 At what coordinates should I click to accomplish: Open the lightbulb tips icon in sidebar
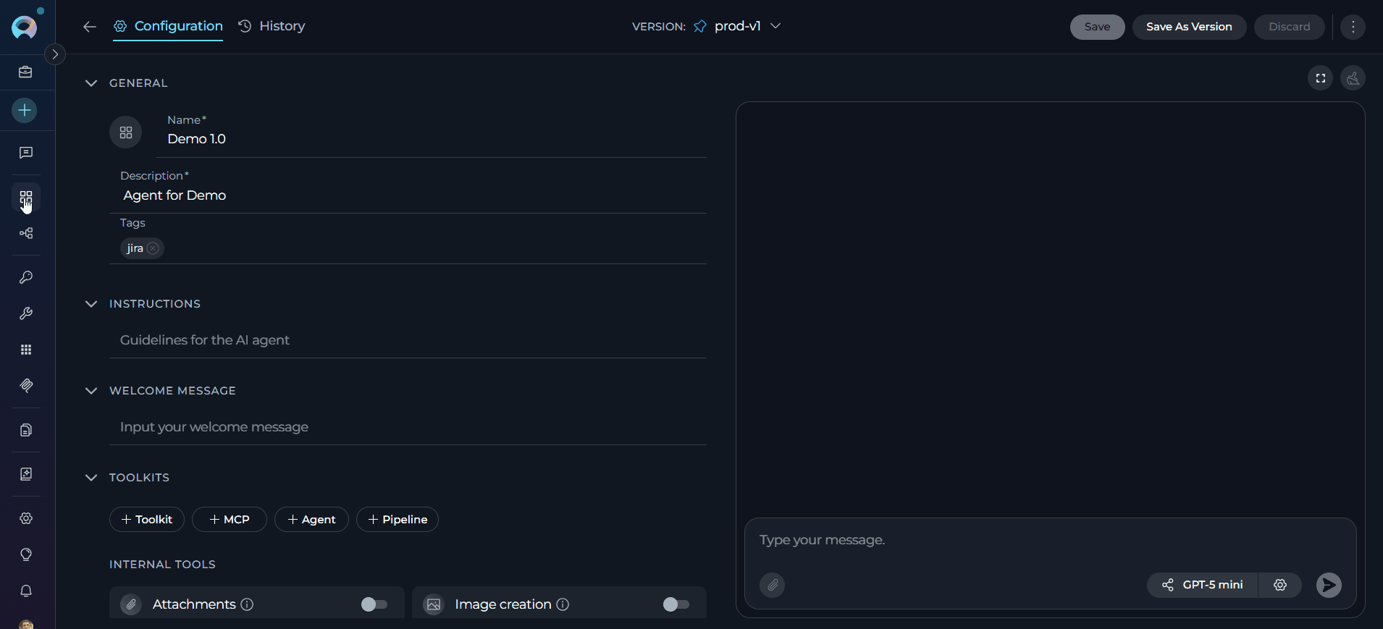click(x=26, y=554)
